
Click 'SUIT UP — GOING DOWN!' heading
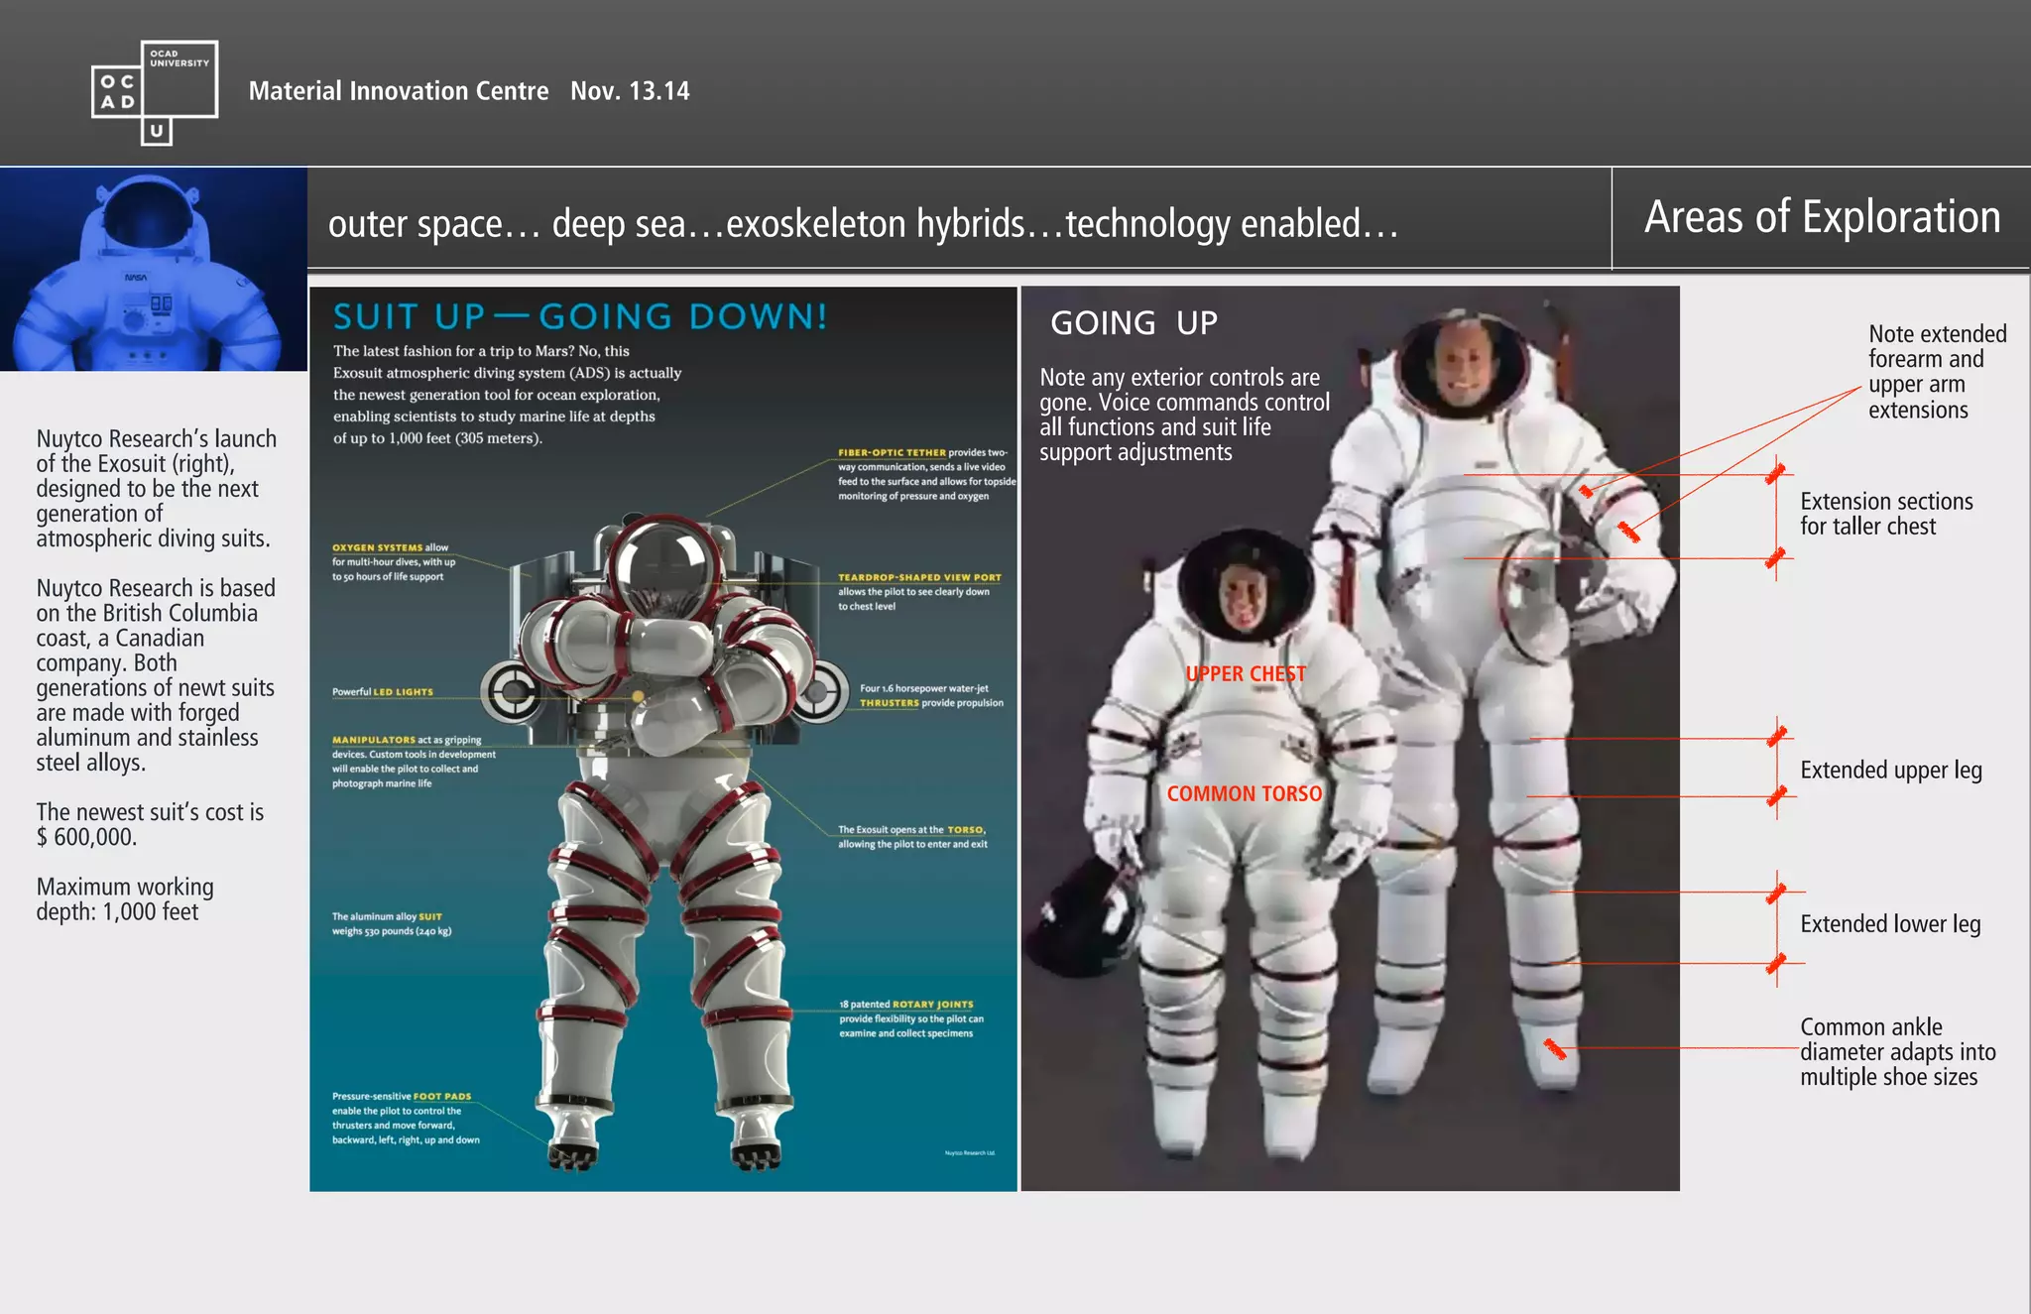pyautogui.click(x=580, y=316)
